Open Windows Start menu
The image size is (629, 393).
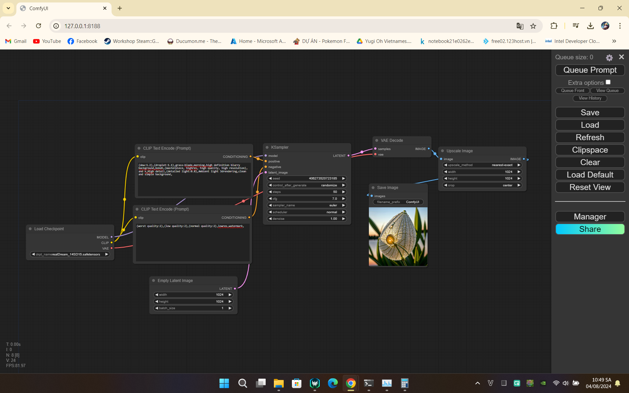[224, 383]
